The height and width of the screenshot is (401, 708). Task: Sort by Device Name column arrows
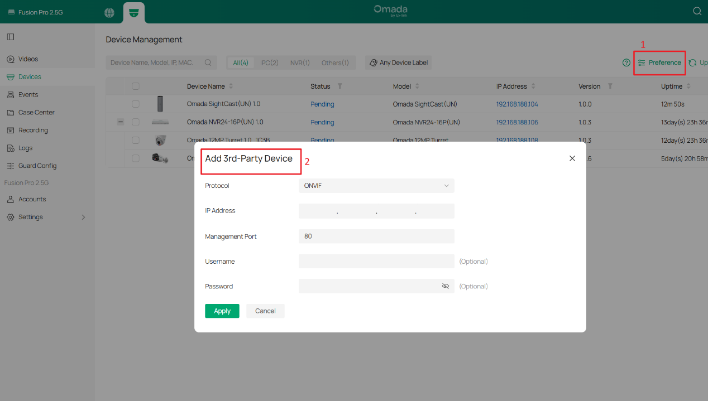point(231,86)
